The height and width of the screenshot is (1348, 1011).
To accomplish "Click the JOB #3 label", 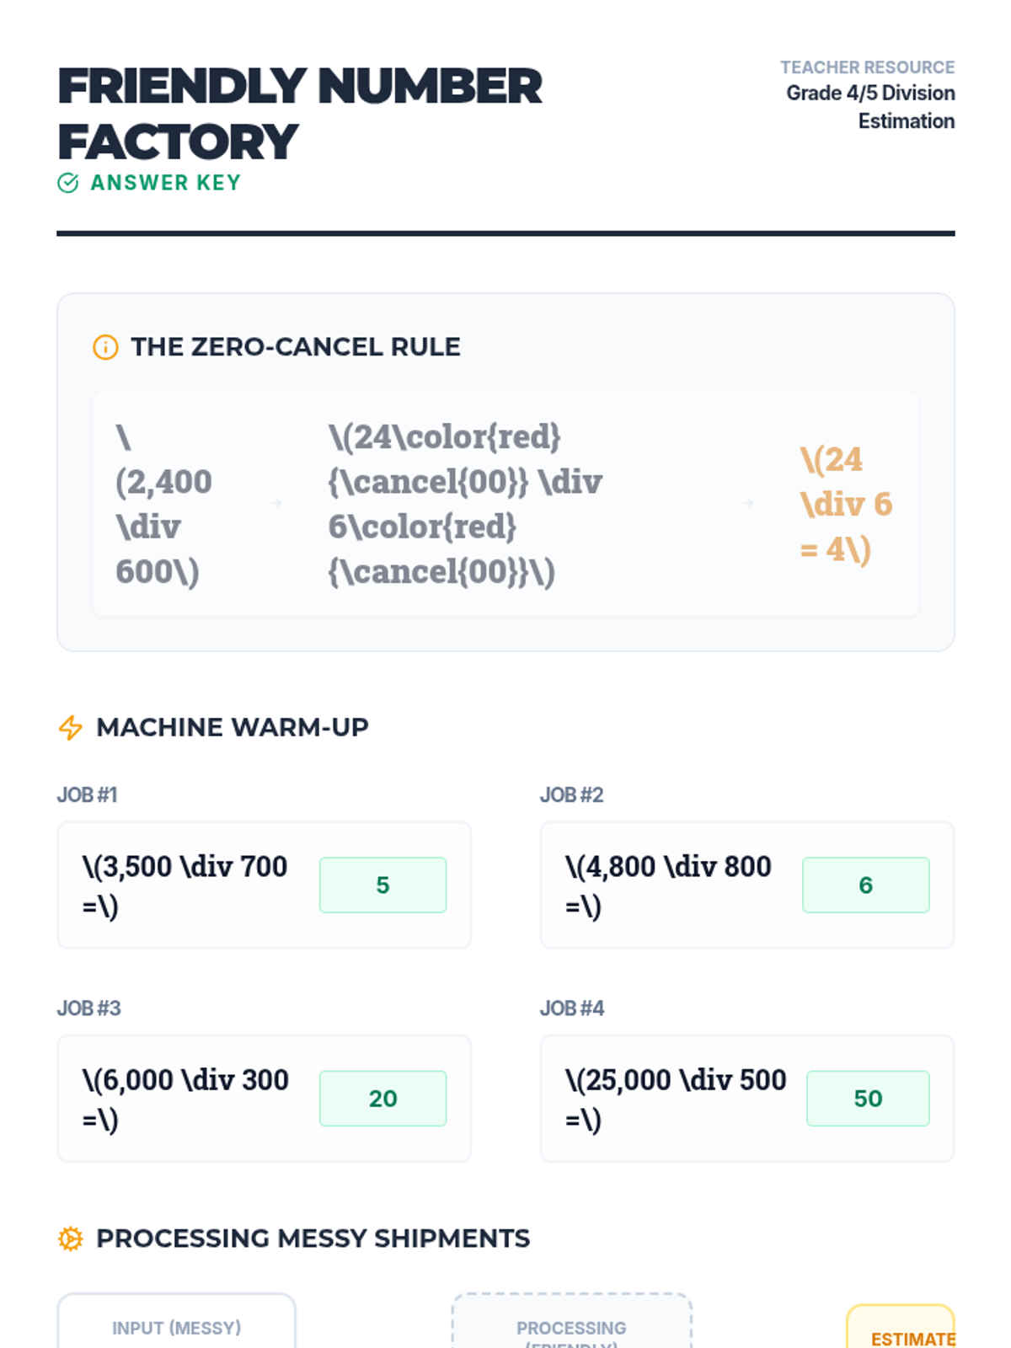I will [x=88, y=1008].
